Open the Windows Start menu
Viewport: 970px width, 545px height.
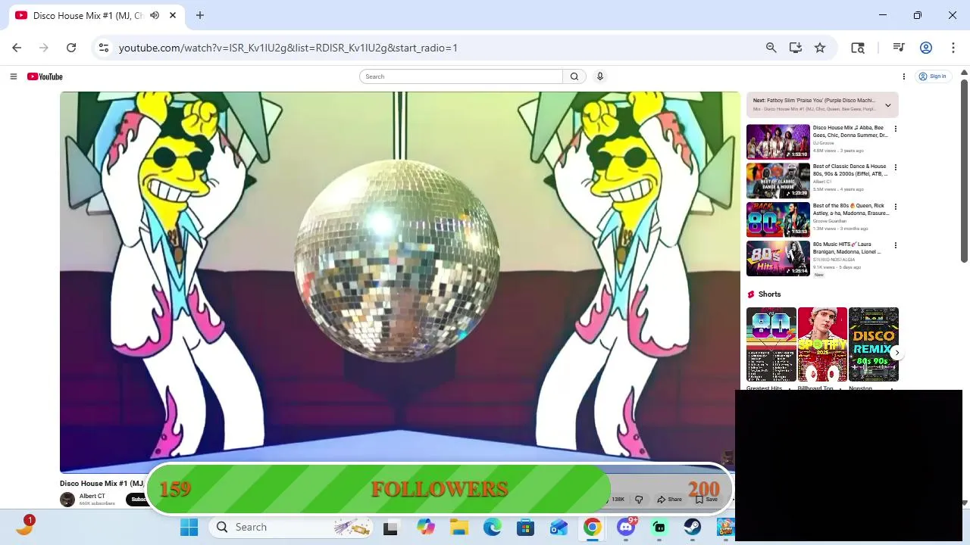(189, 527)
